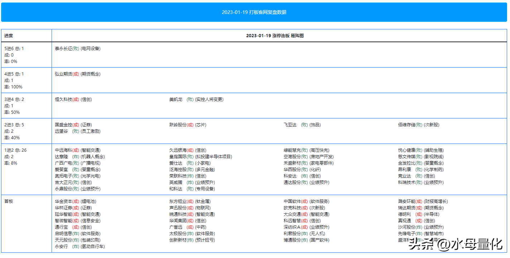Click the 广誉远 entry
The height and width of the screenshot is (258, 510).
[176, 227]
